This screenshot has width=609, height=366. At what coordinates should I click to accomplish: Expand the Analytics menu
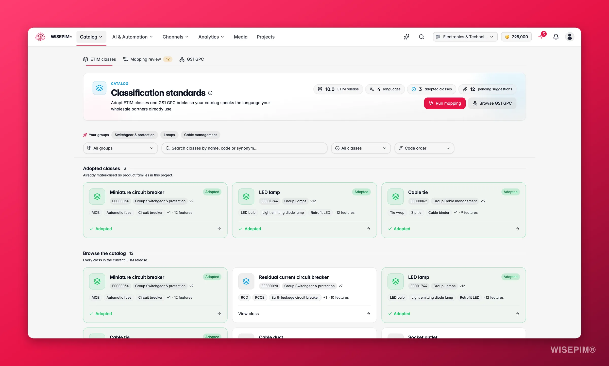[211, 37]
